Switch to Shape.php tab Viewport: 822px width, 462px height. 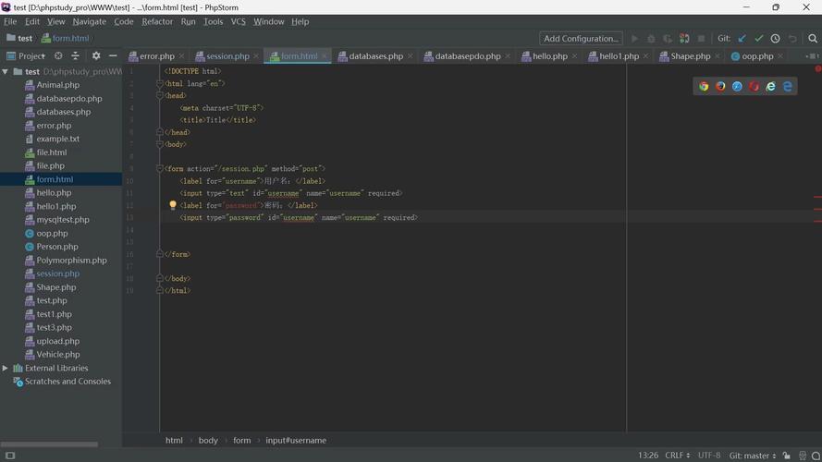point(690,56)
